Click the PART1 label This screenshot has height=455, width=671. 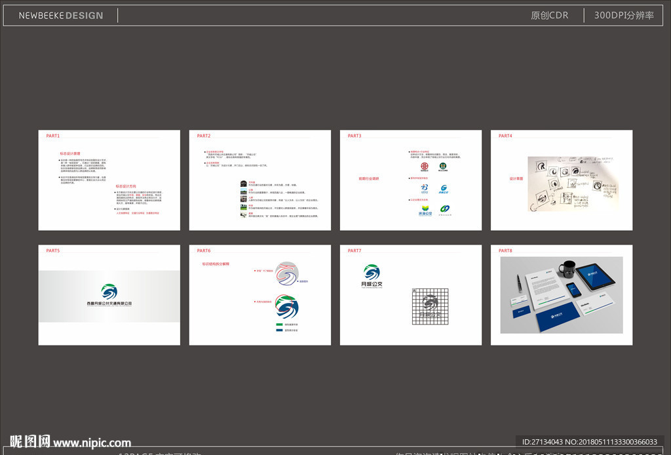pyautogui.click(x=53, y=136)
